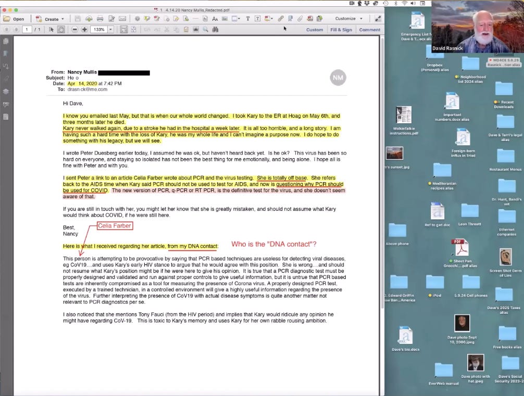
Task: Open 'Dave photo Sept 10, 2006.jpeg' thumbnail
Action: (462, 329)
